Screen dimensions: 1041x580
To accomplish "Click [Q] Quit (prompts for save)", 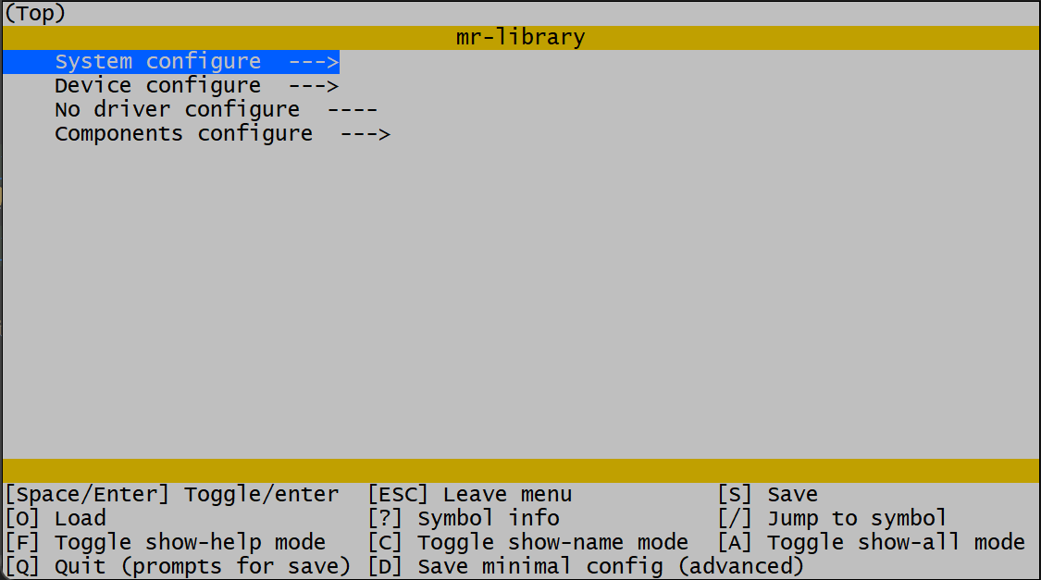I will (179, 566).
